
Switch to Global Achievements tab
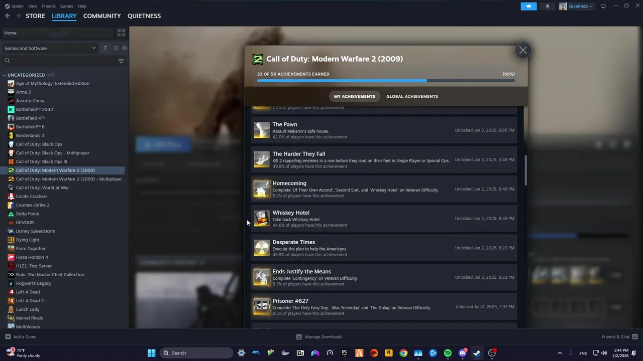412,96
